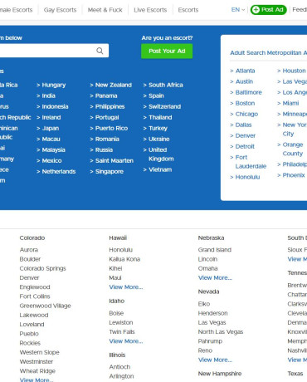Select Vietnam from country list
The height and width of the screenshot is (382, 307).
160,169
